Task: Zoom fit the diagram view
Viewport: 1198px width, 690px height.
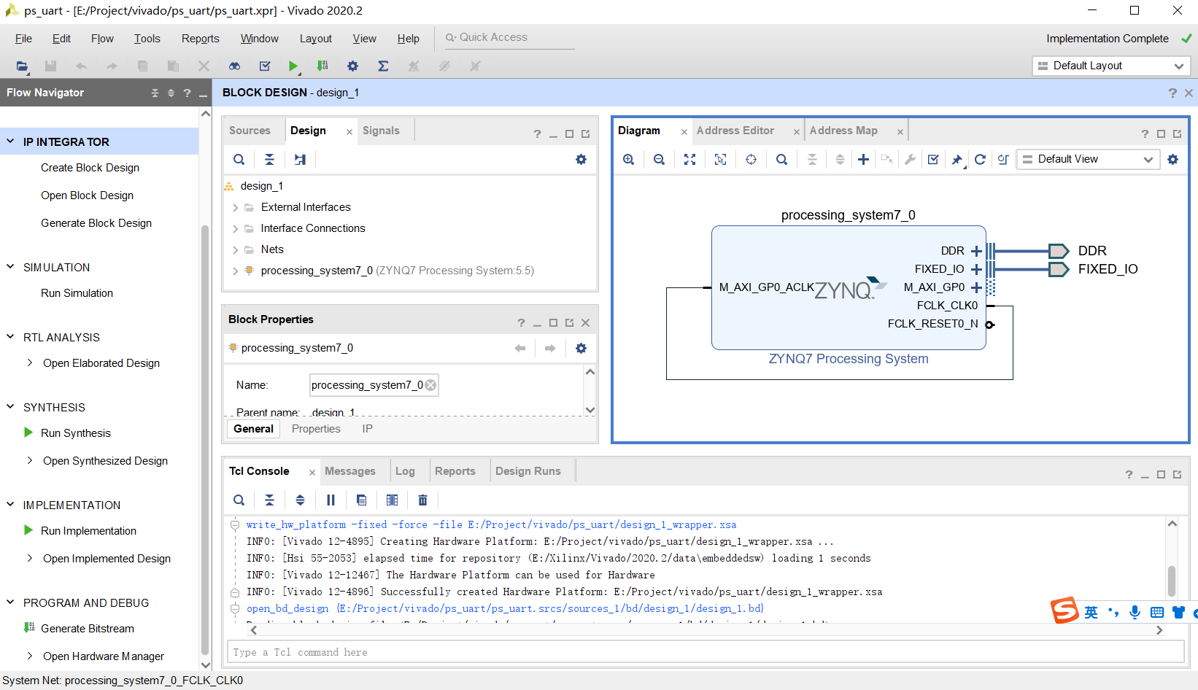Action: tap(689, 159)
